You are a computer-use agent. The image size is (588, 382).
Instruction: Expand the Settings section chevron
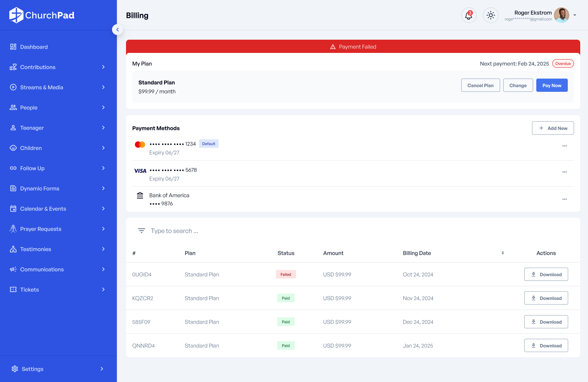[102, 369]
